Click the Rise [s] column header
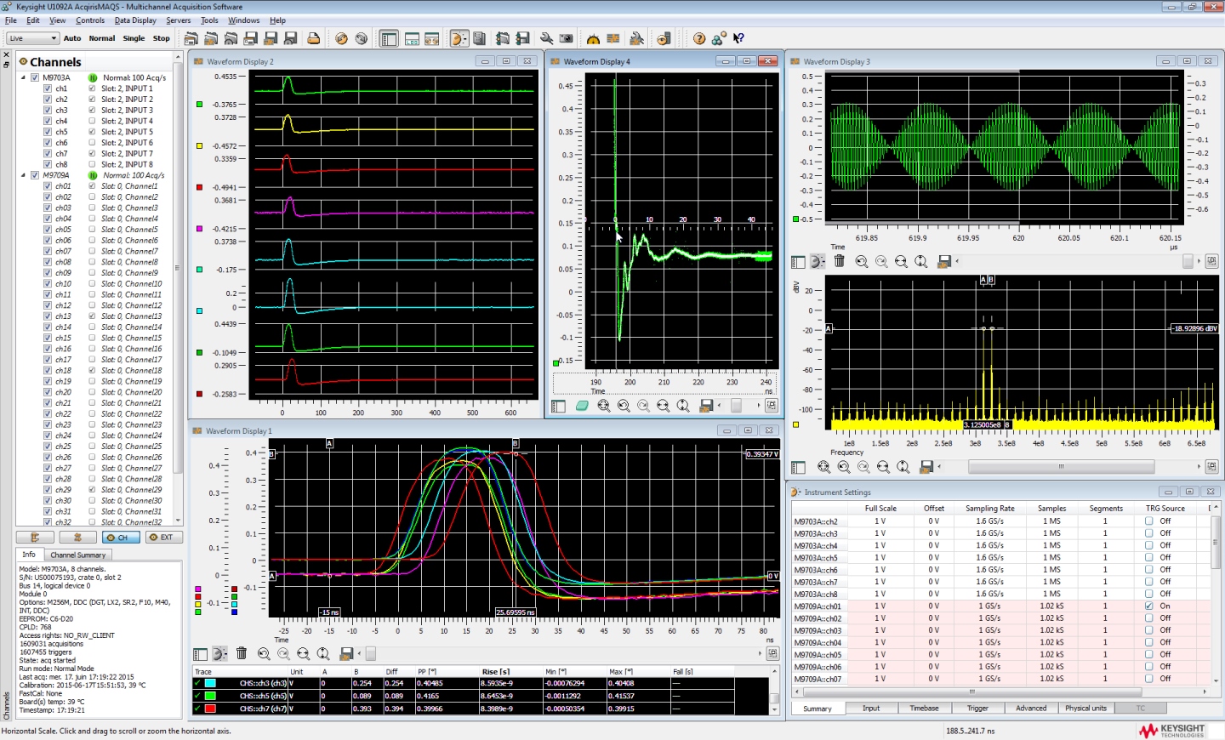This screenshot has height=740, width=1225. point(495,672)
